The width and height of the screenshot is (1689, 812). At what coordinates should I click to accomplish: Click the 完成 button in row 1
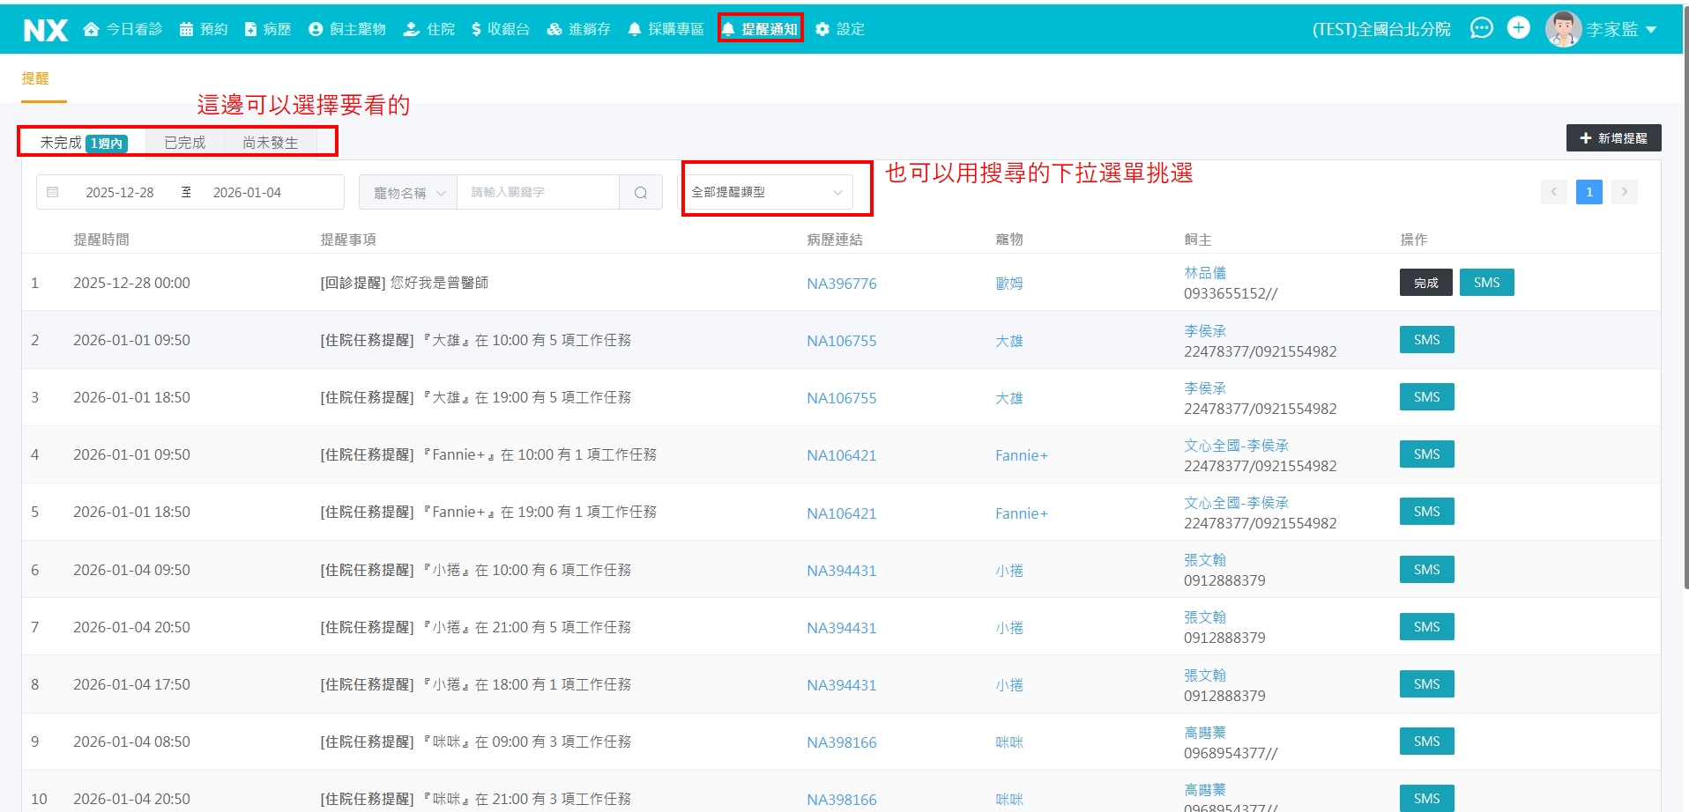pyautogui.click(x=1425, y=283)
